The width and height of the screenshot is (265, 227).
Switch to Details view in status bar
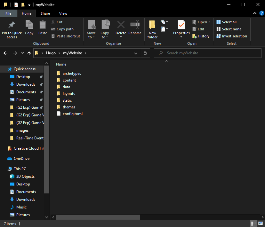[x=253, y=223]
